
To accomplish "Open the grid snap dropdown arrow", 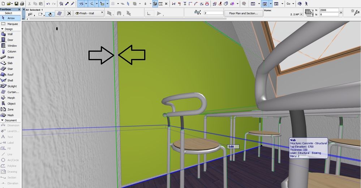I will click(x=118, y=4).
